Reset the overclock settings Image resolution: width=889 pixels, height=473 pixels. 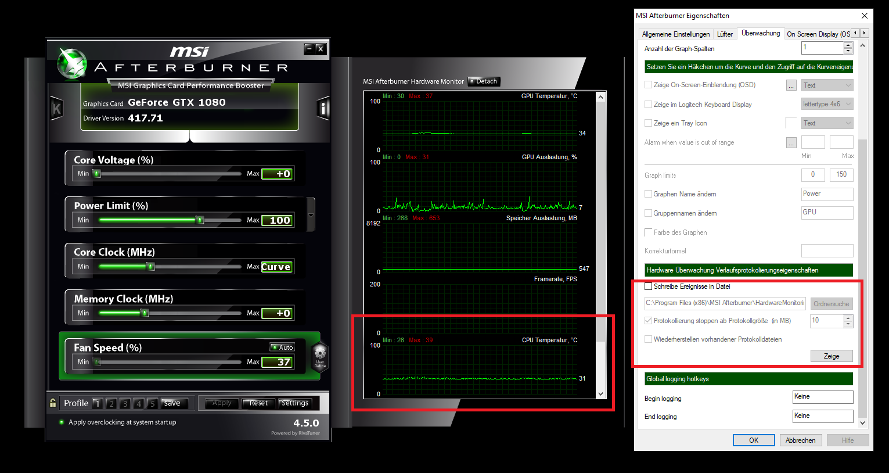pos(258,403)
